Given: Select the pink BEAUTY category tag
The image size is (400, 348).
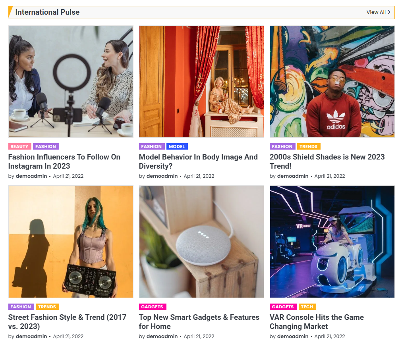Looking at the screenshot, I should [19, 146].
